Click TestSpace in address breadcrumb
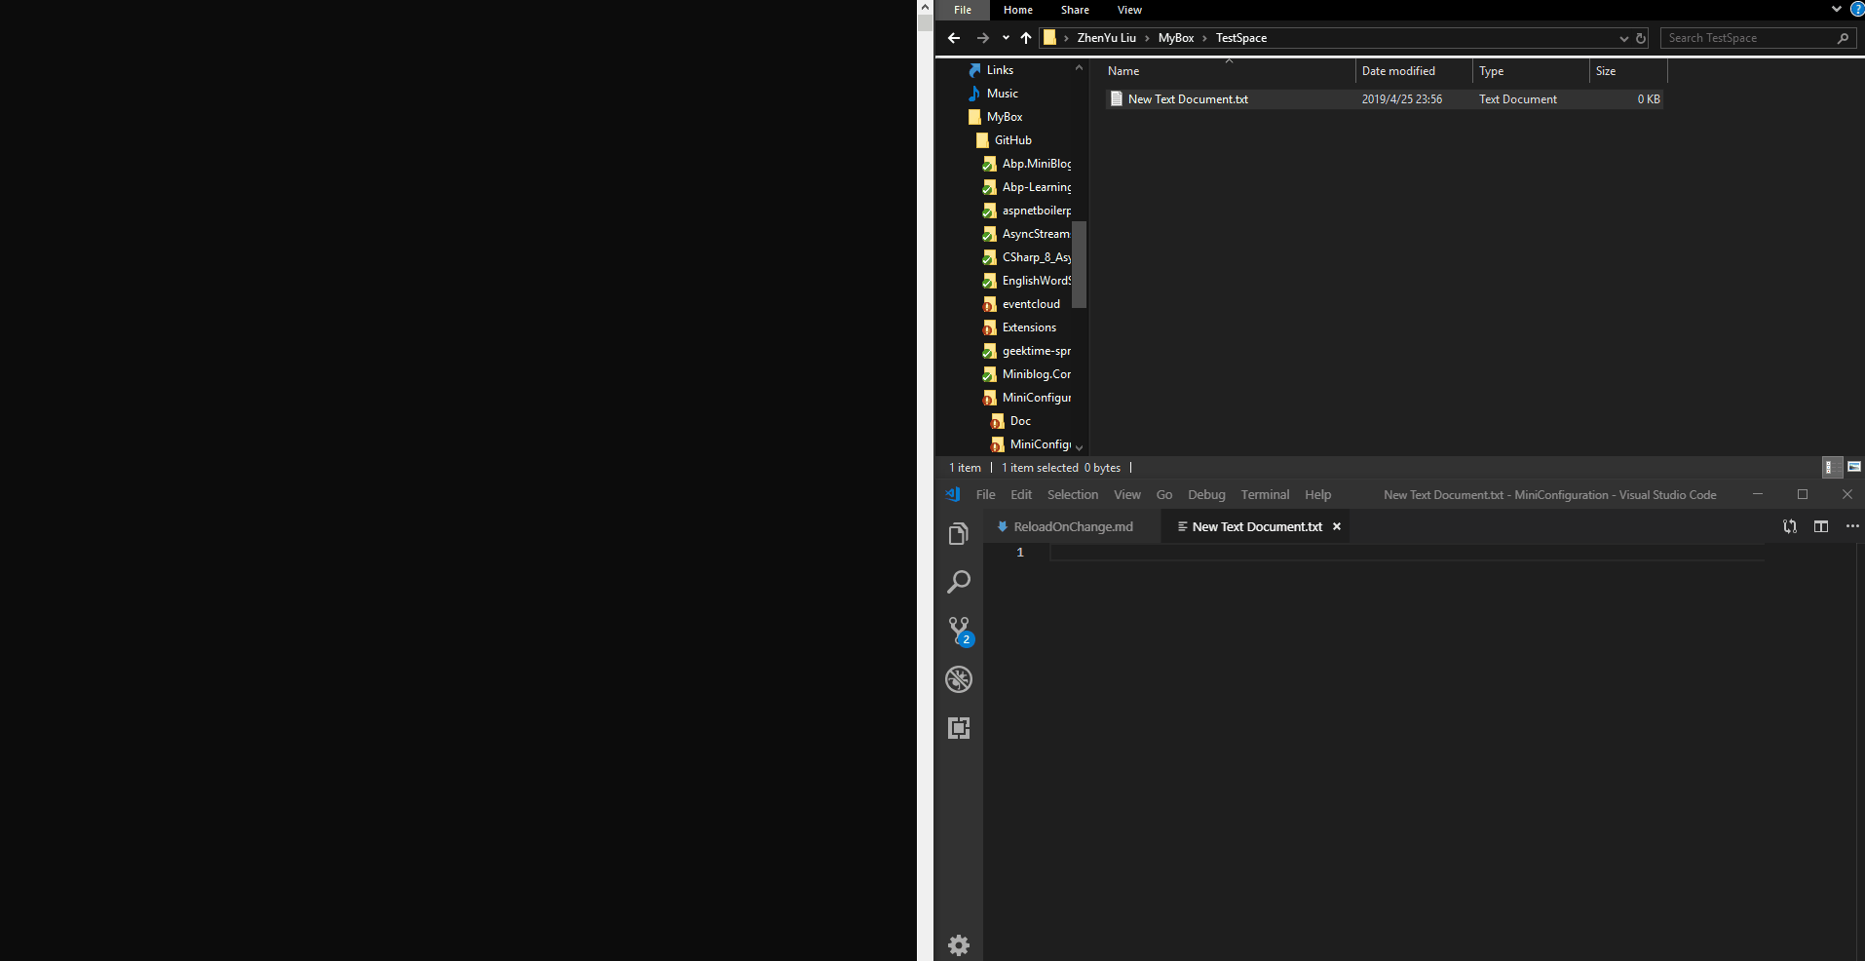Viewport: 1865px width, 961px height. coord(1240,38)
